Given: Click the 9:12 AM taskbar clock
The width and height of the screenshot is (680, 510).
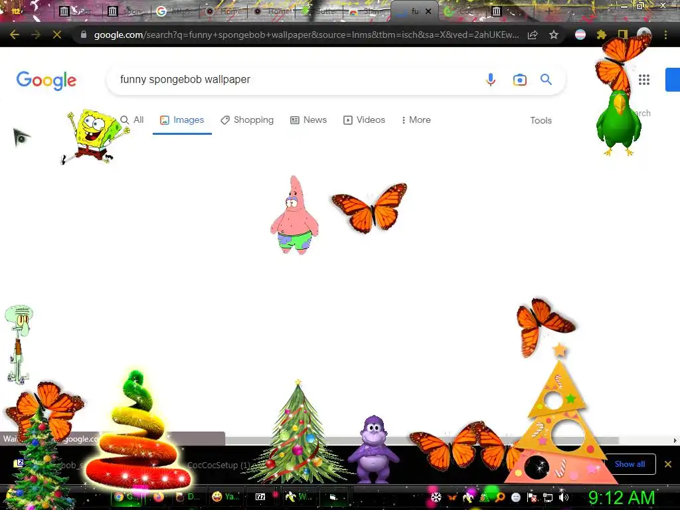Looking at the screenshot, I should tap(622, 498).
